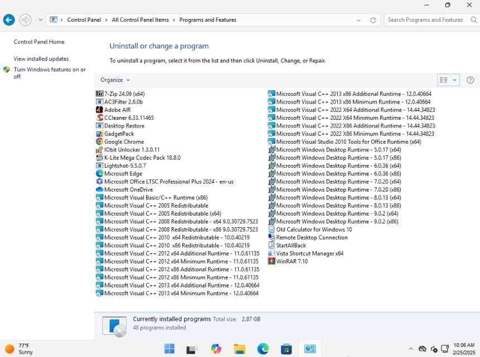Click the CCleaner 6.33.11465 icon
480x357 pixels.
(x=99, y=118)
